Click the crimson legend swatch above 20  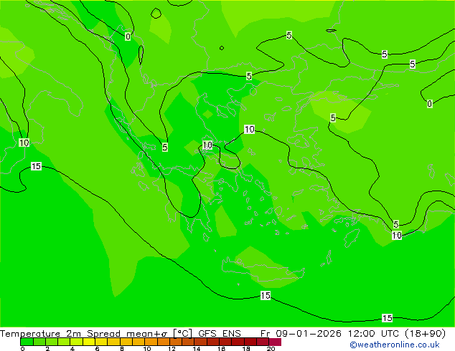tap(275, 342)
